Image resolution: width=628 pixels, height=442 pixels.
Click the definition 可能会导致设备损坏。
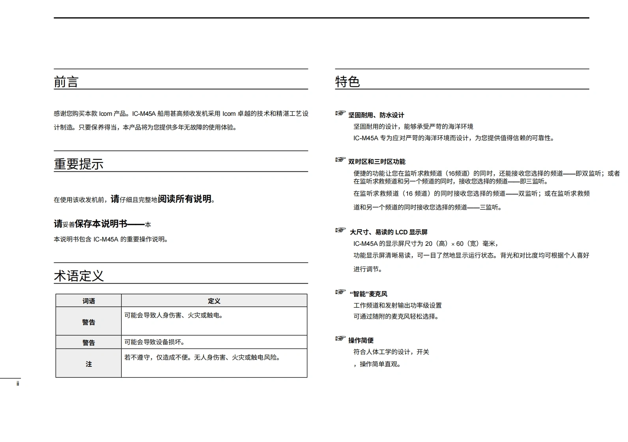155,342
